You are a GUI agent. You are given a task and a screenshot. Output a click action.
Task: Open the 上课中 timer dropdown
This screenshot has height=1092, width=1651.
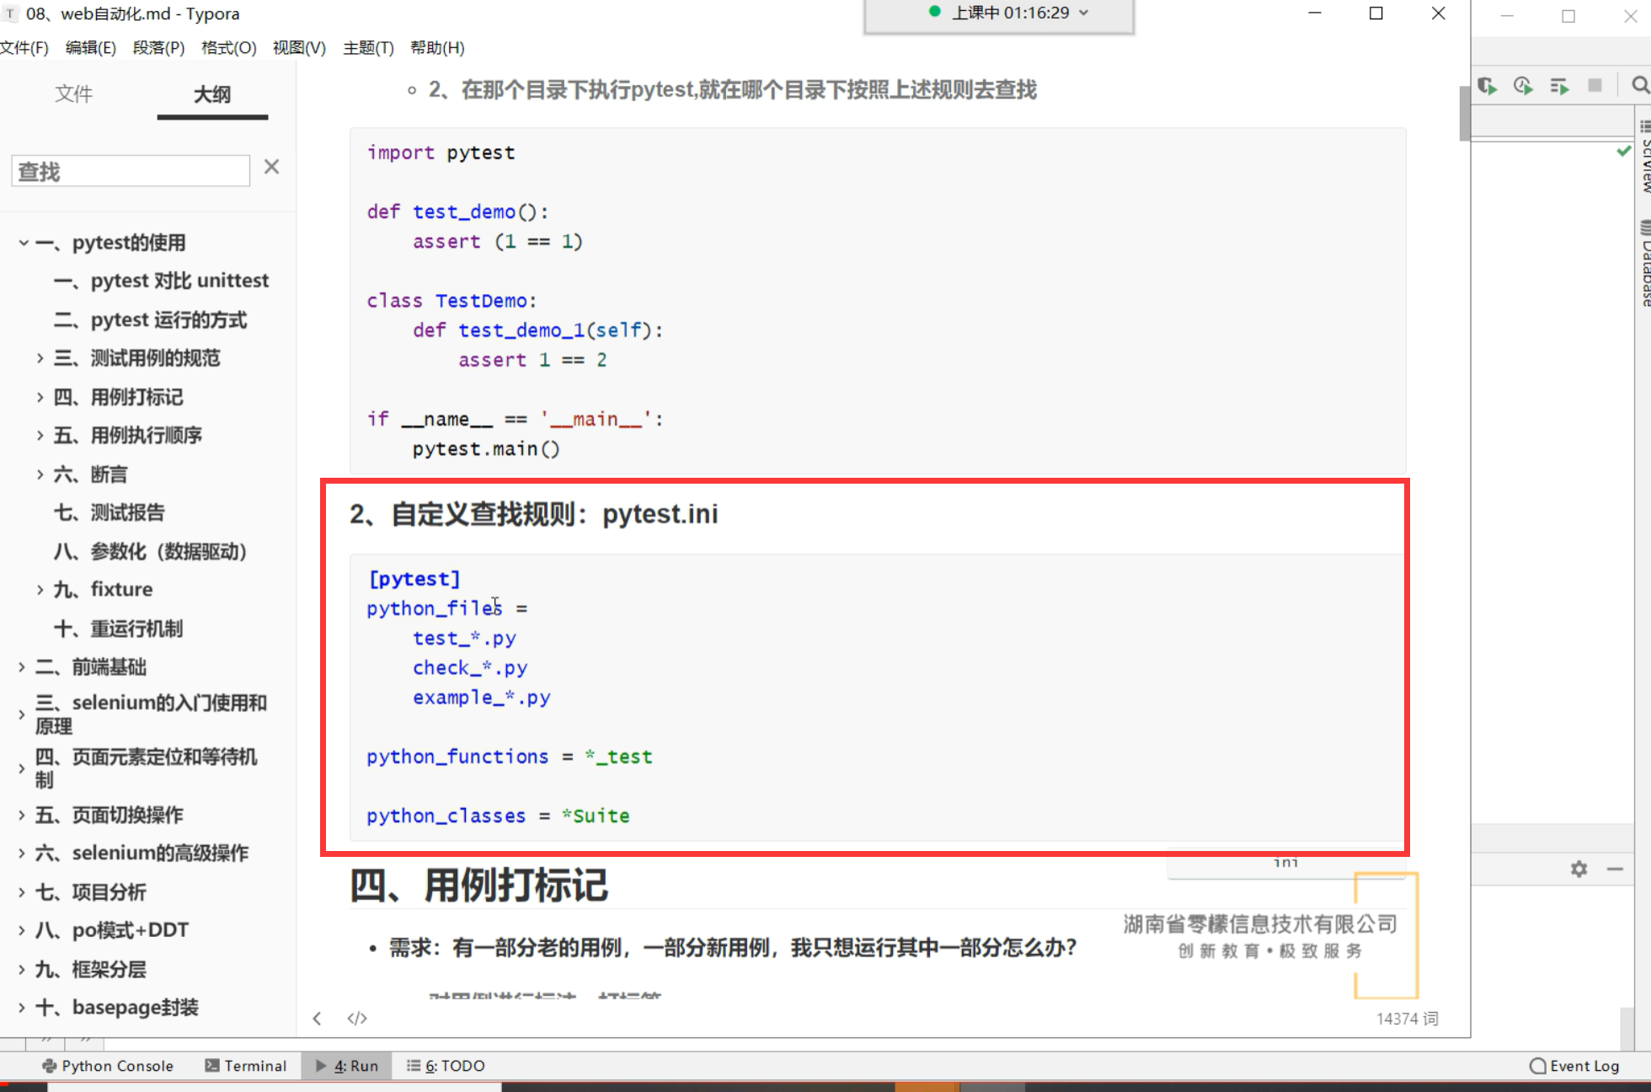[1084, 13]
